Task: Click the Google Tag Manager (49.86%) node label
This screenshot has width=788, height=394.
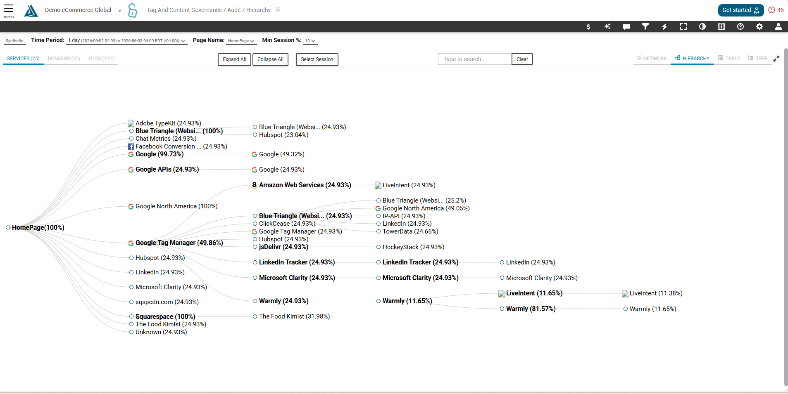Action: tap(179, 243)
